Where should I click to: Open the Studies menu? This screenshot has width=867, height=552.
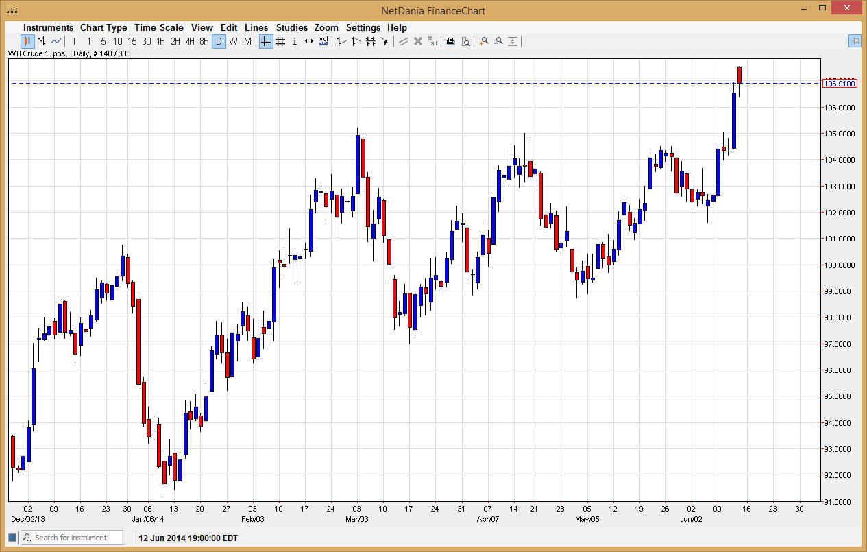(x=291, y=27)
